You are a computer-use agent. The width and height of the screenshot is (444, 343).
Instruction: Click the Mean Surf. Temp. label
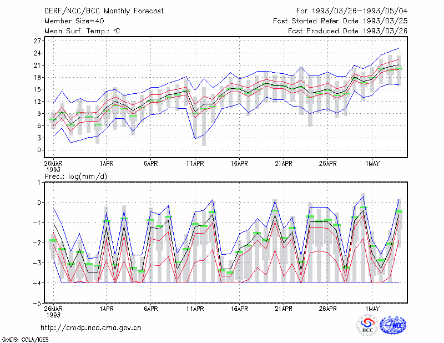[82, 31]
